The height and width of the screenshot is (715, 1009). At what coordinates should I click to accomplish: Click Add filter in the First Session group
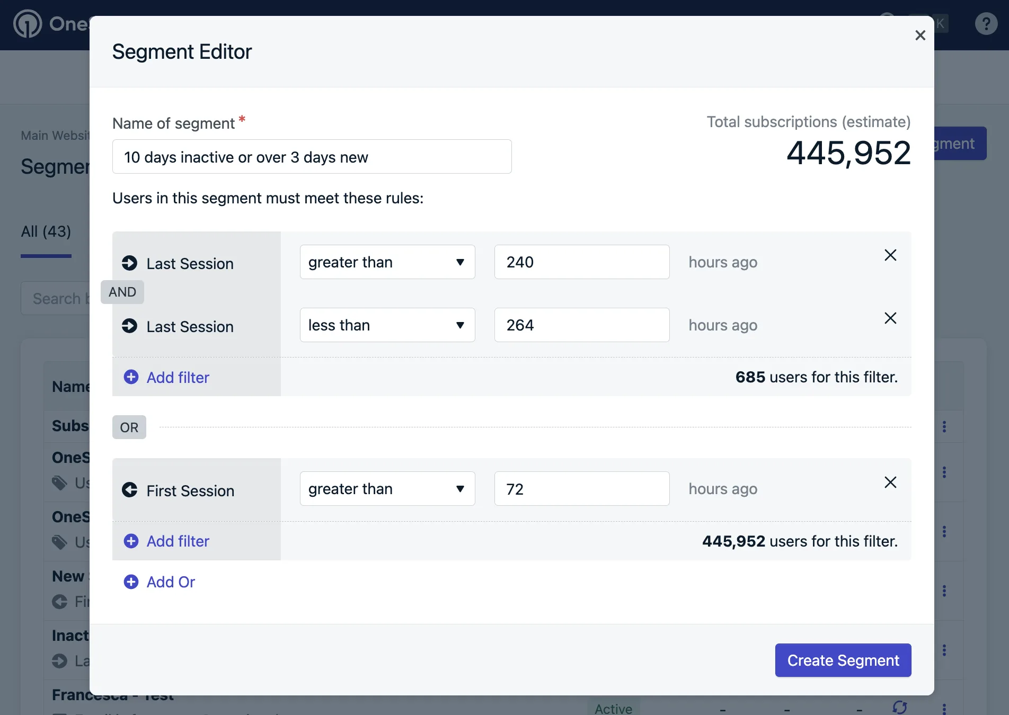pos(166,541)
